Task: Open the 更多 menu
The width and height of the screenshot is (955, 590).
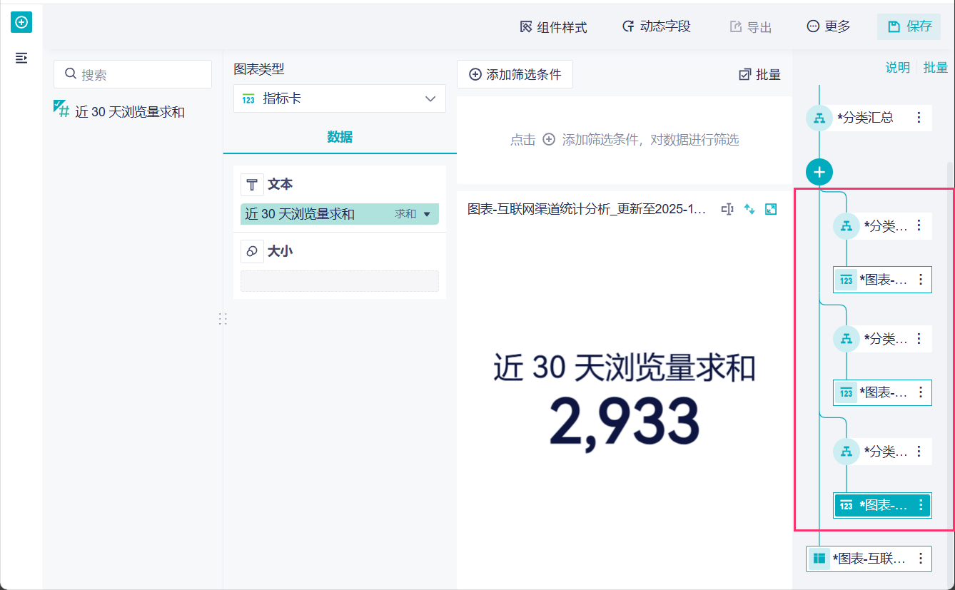Action: [829, 27]
